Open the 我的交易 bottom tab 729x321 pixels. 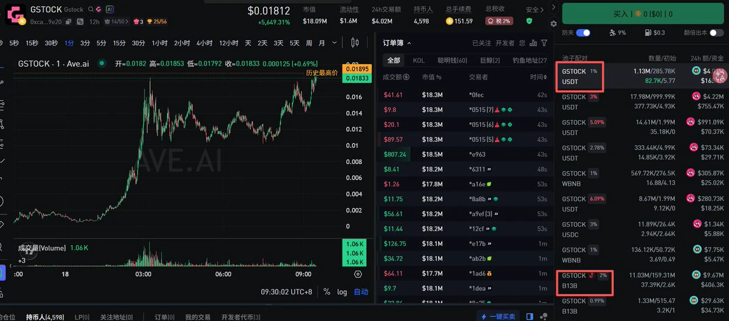[x=198, y=317]
